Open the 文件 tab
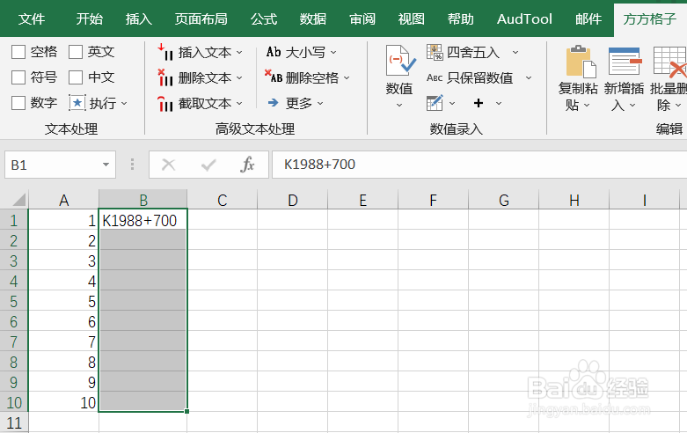The height and width of the screenshot is (433, 687). point(32,18)
